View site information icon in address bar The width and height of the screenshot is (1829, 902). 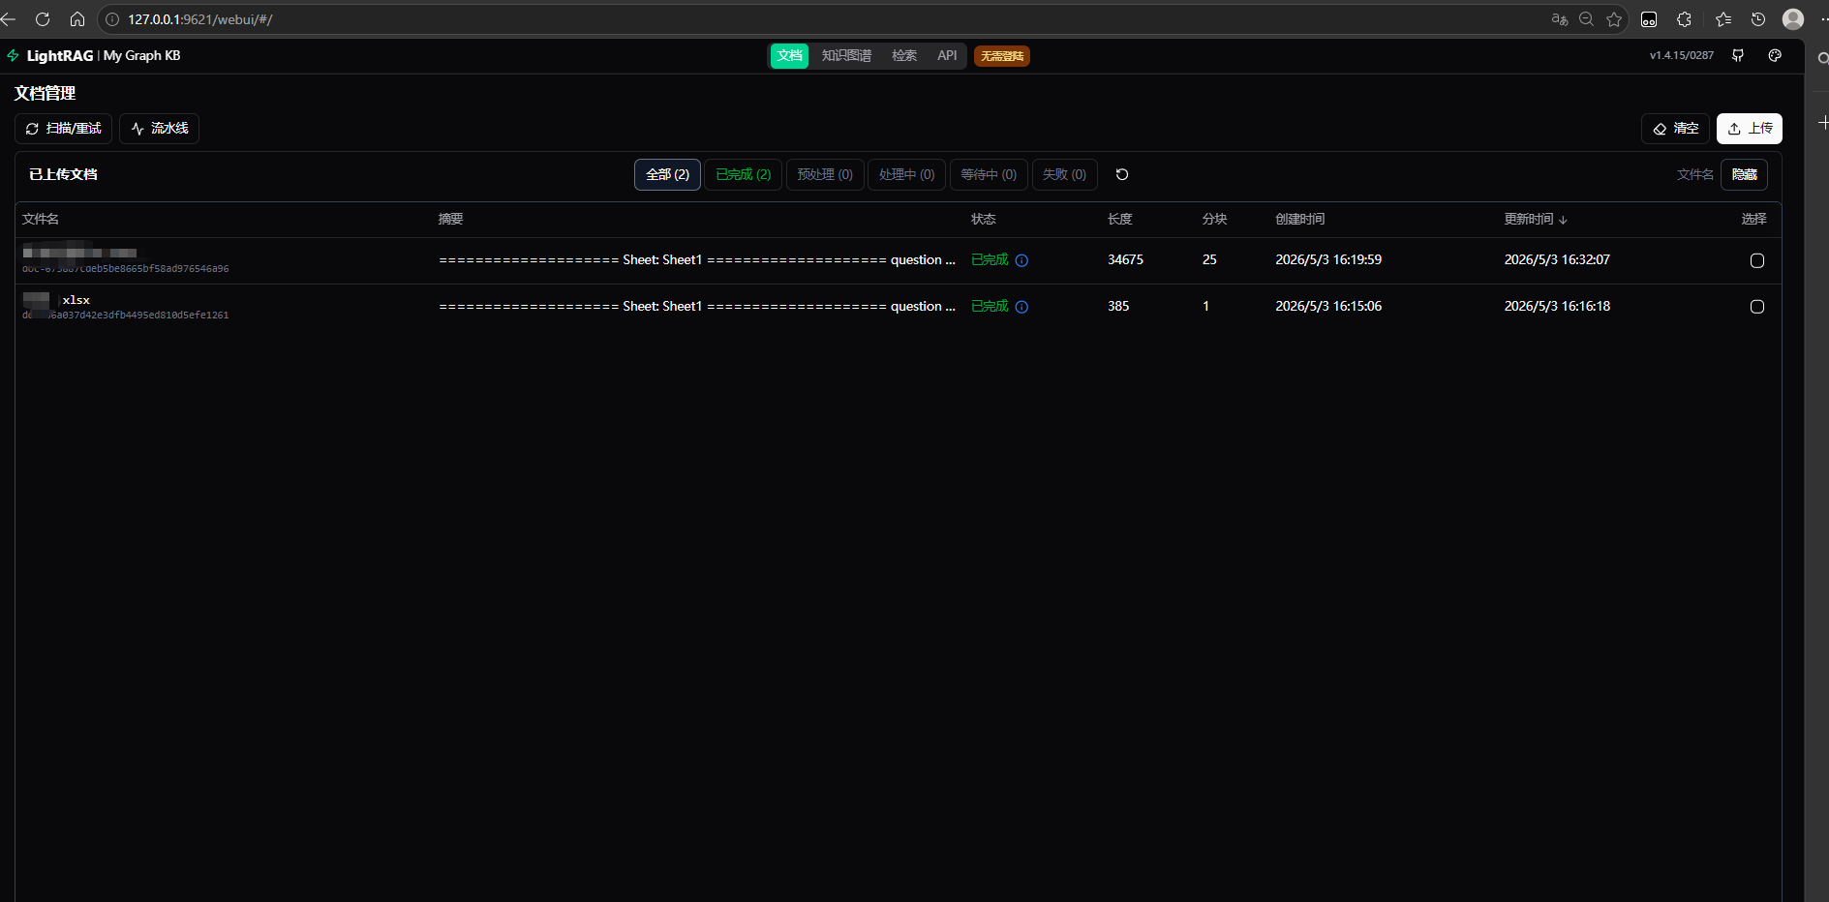point(112,19)
